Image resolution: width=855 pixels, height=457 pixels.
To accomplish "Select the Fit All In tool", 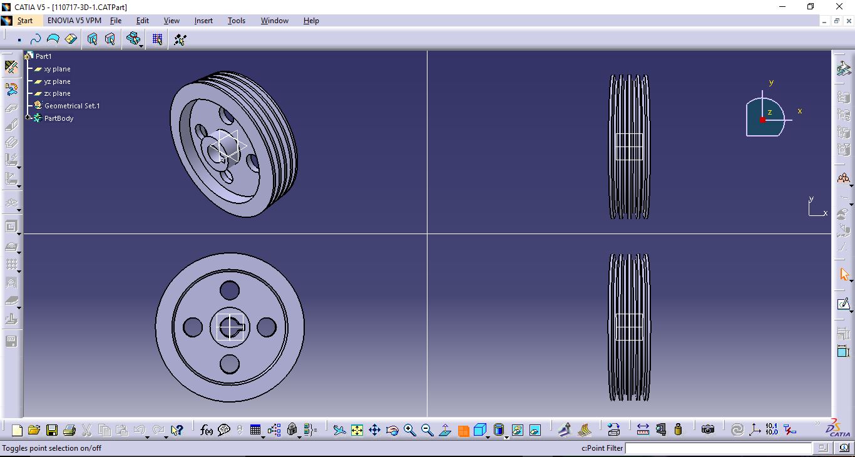I will coord(357,430).
